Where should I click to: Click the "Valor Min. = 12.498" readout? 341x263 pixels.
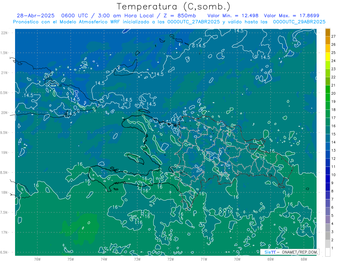click(233, 16)
